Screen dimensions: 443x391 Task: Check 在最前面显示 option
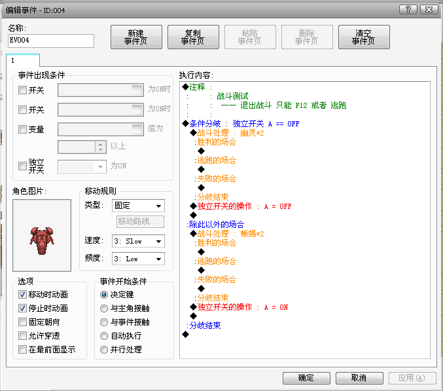22,350
